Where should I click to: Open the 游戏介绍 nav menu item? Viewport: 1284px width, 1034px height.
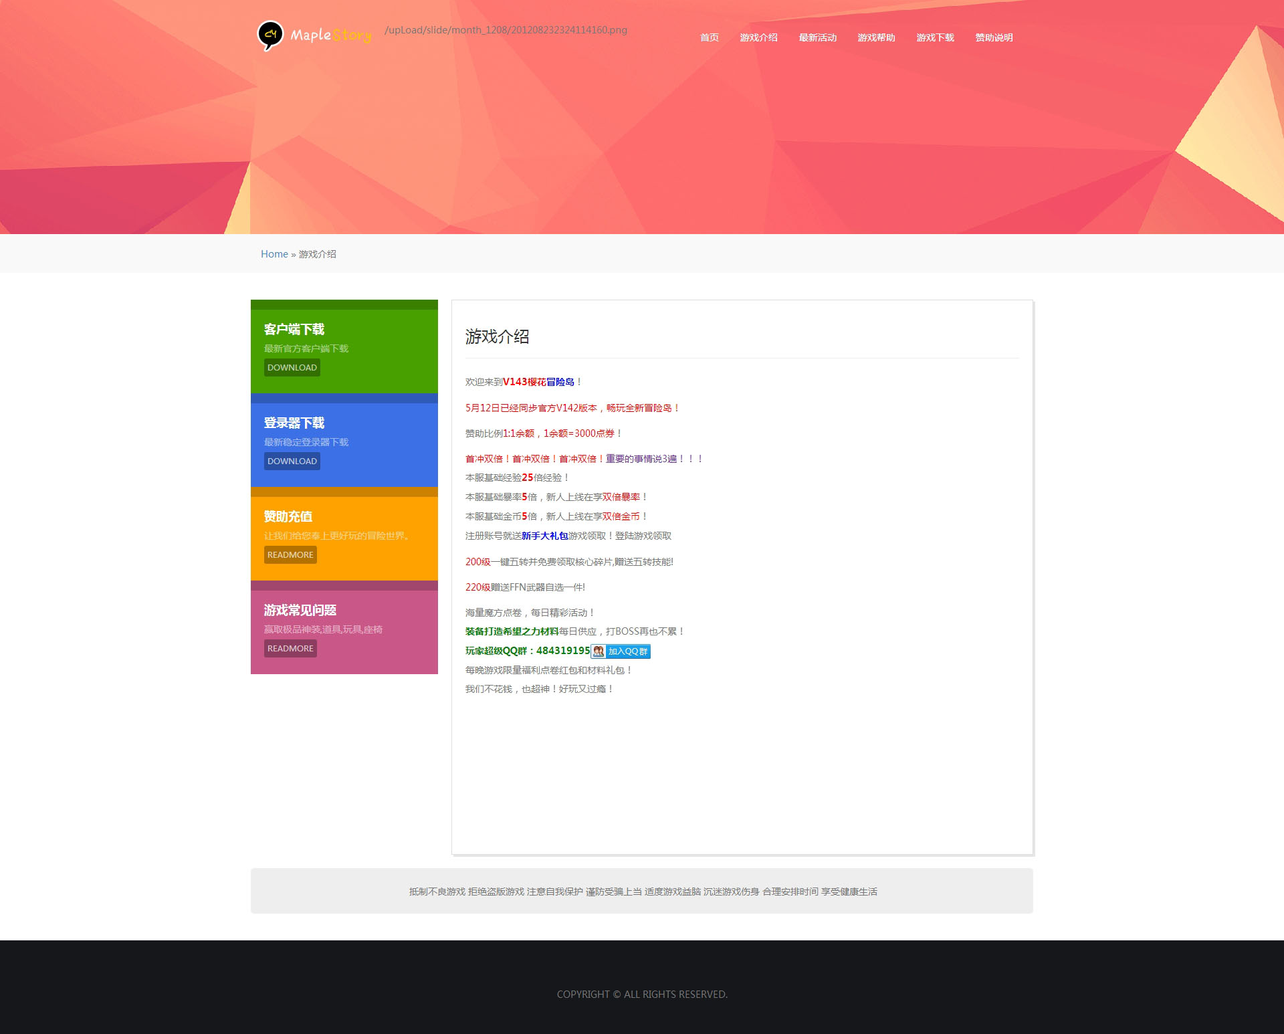[x=758, y=37]
